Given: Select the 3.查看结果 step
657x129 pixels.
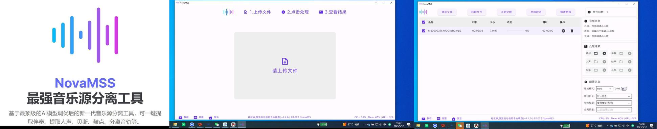Looking at the screenshot, I should (x=333, y=12).
